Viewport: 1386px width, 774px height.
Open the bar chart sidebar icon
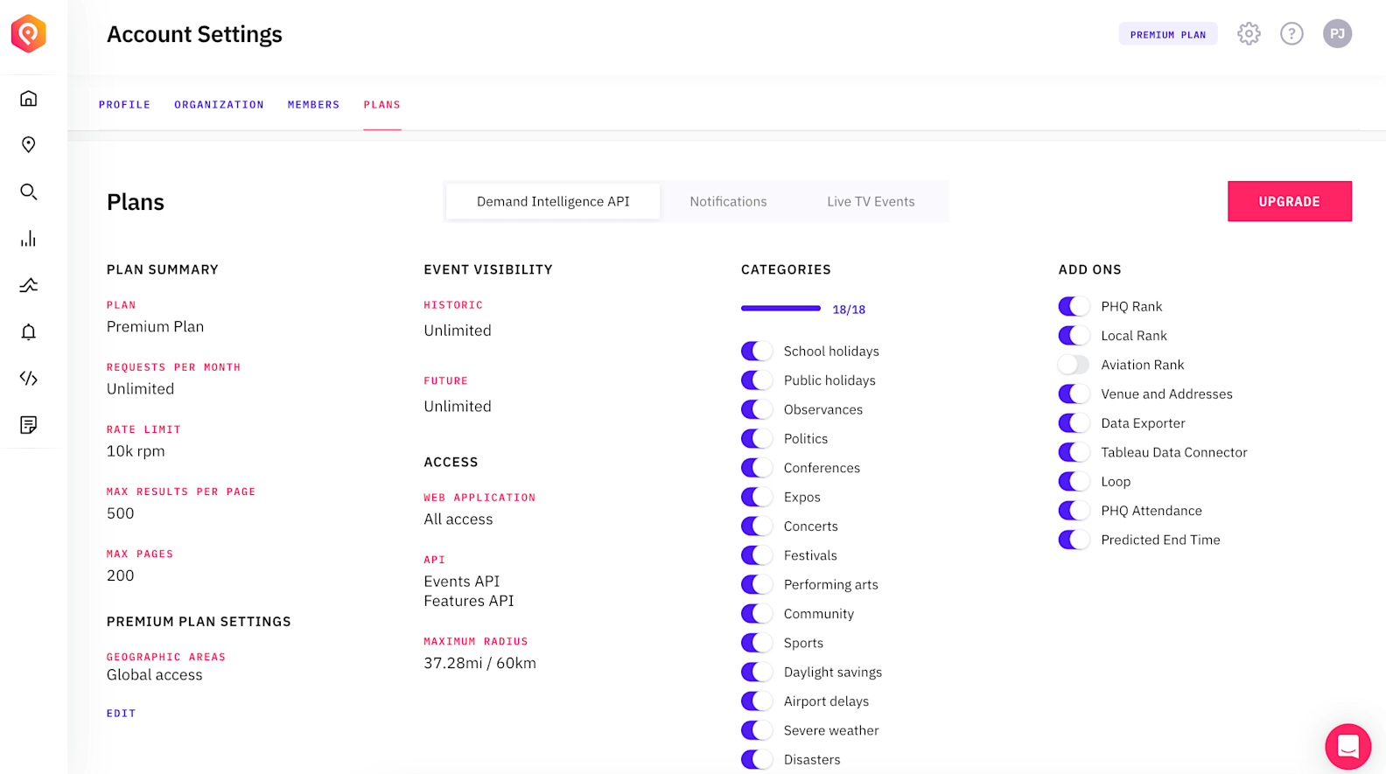point(29,239)
